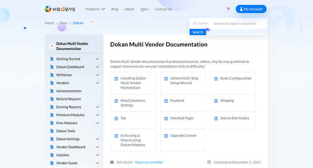Expand the Dokan Dashboard section chevron
313x168 pixels.
[97, 67]
